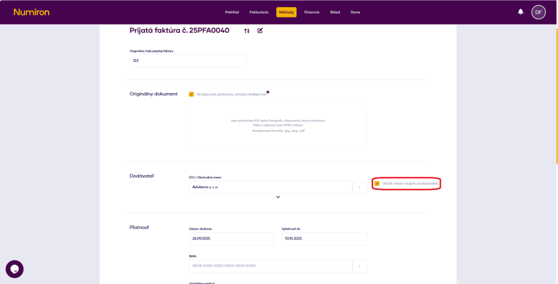Click the small button beside the supplier field
This screenshot has height=284, width=558.
coord(360,187)
